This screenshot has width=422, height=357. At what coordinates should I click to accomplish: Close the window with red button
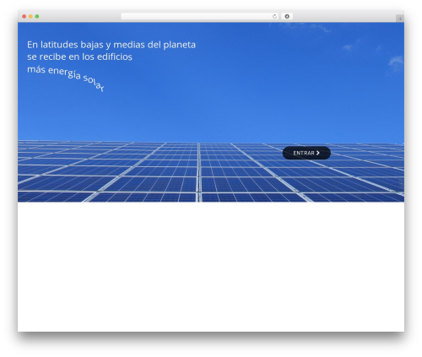24,17
